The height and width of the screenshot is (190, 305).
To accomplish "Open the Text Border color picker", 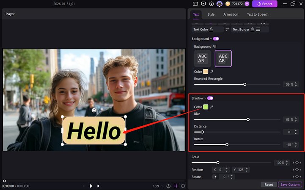I will tap(252, 29).
